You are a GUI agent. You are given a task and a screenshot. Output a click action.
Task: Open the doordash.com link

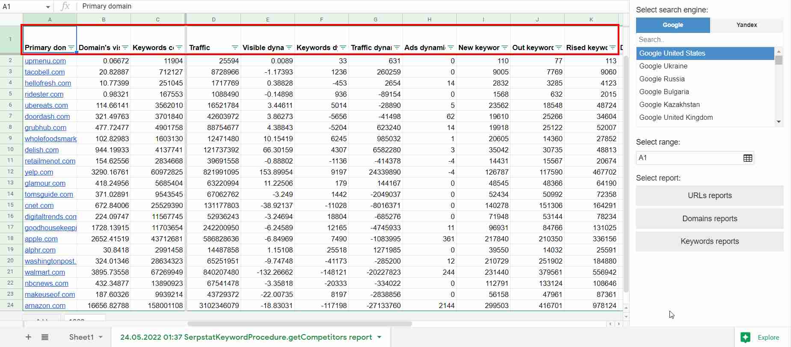pos(47,116)
